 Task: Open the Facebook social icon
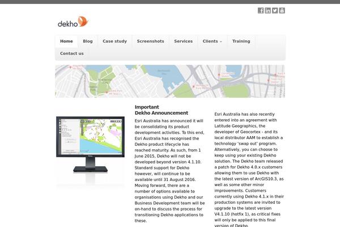pos(261,10)
